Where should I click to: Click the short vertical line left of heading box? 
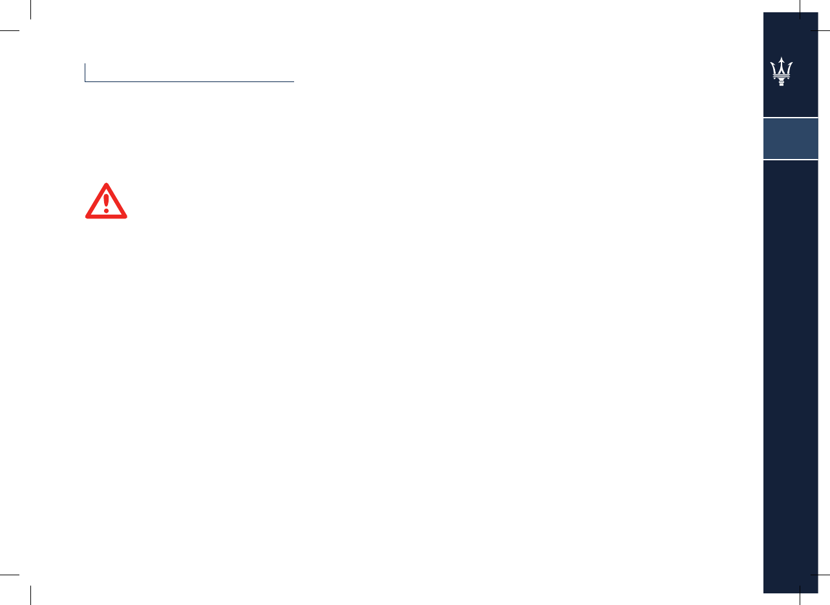pyautogui.click(x=85, y=72)
